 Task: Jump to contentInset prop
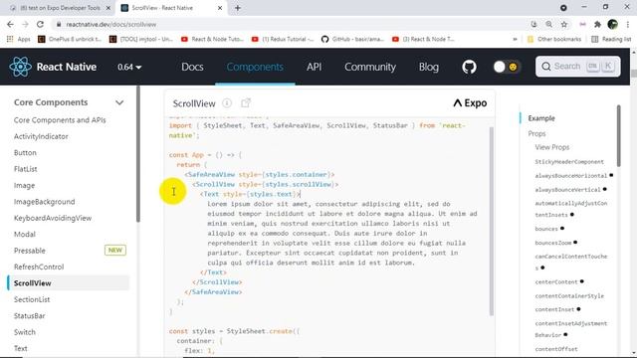(554, 309)
